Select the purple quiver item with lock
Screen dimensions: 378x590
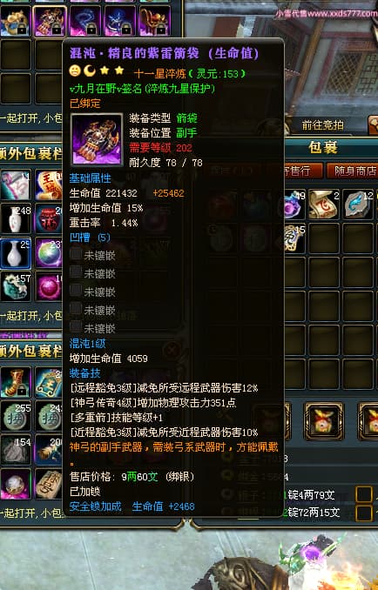(50, 21)
